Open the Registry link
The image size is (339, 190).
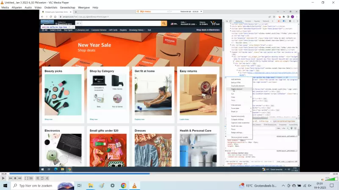pos(123,30)
